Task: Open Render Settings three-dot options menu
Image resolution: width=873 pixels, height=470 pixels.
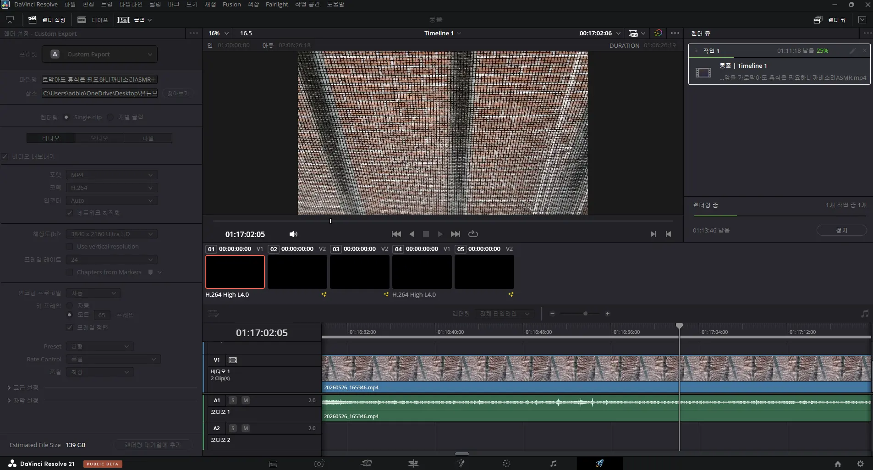Action: [x=194, y=33]
